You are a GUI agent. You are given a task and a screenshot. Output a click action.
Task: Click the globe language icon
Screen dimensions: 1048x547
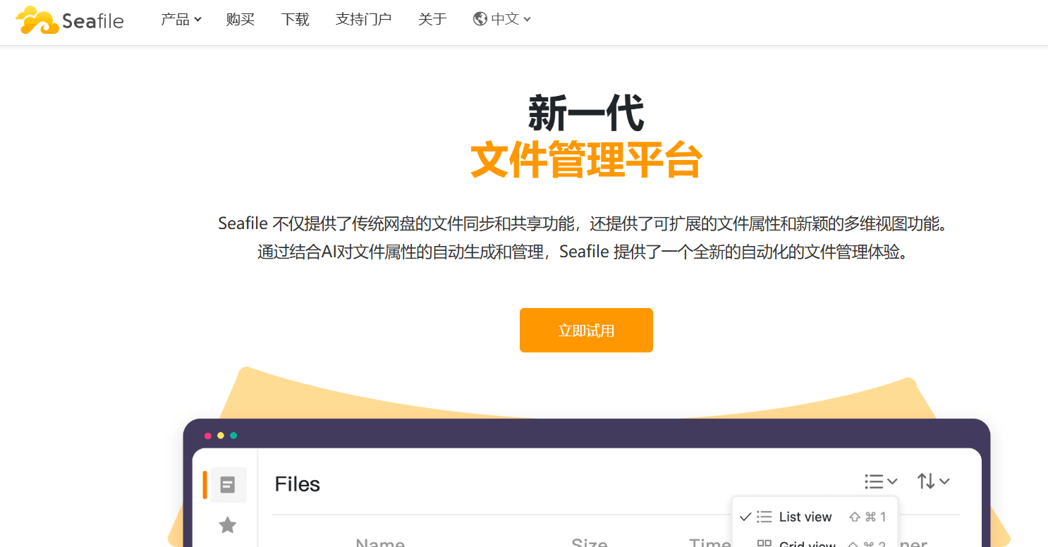point(480,19)
